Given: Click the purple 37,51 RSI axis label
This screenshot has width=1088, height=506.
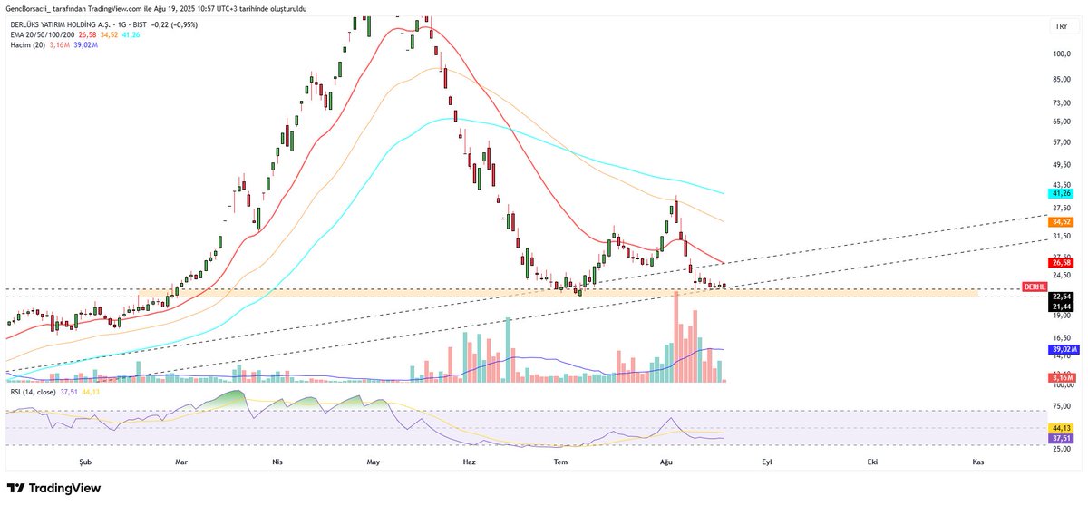Looking at the screenshot, I should pyautogui.click(x=1061, y=439).
